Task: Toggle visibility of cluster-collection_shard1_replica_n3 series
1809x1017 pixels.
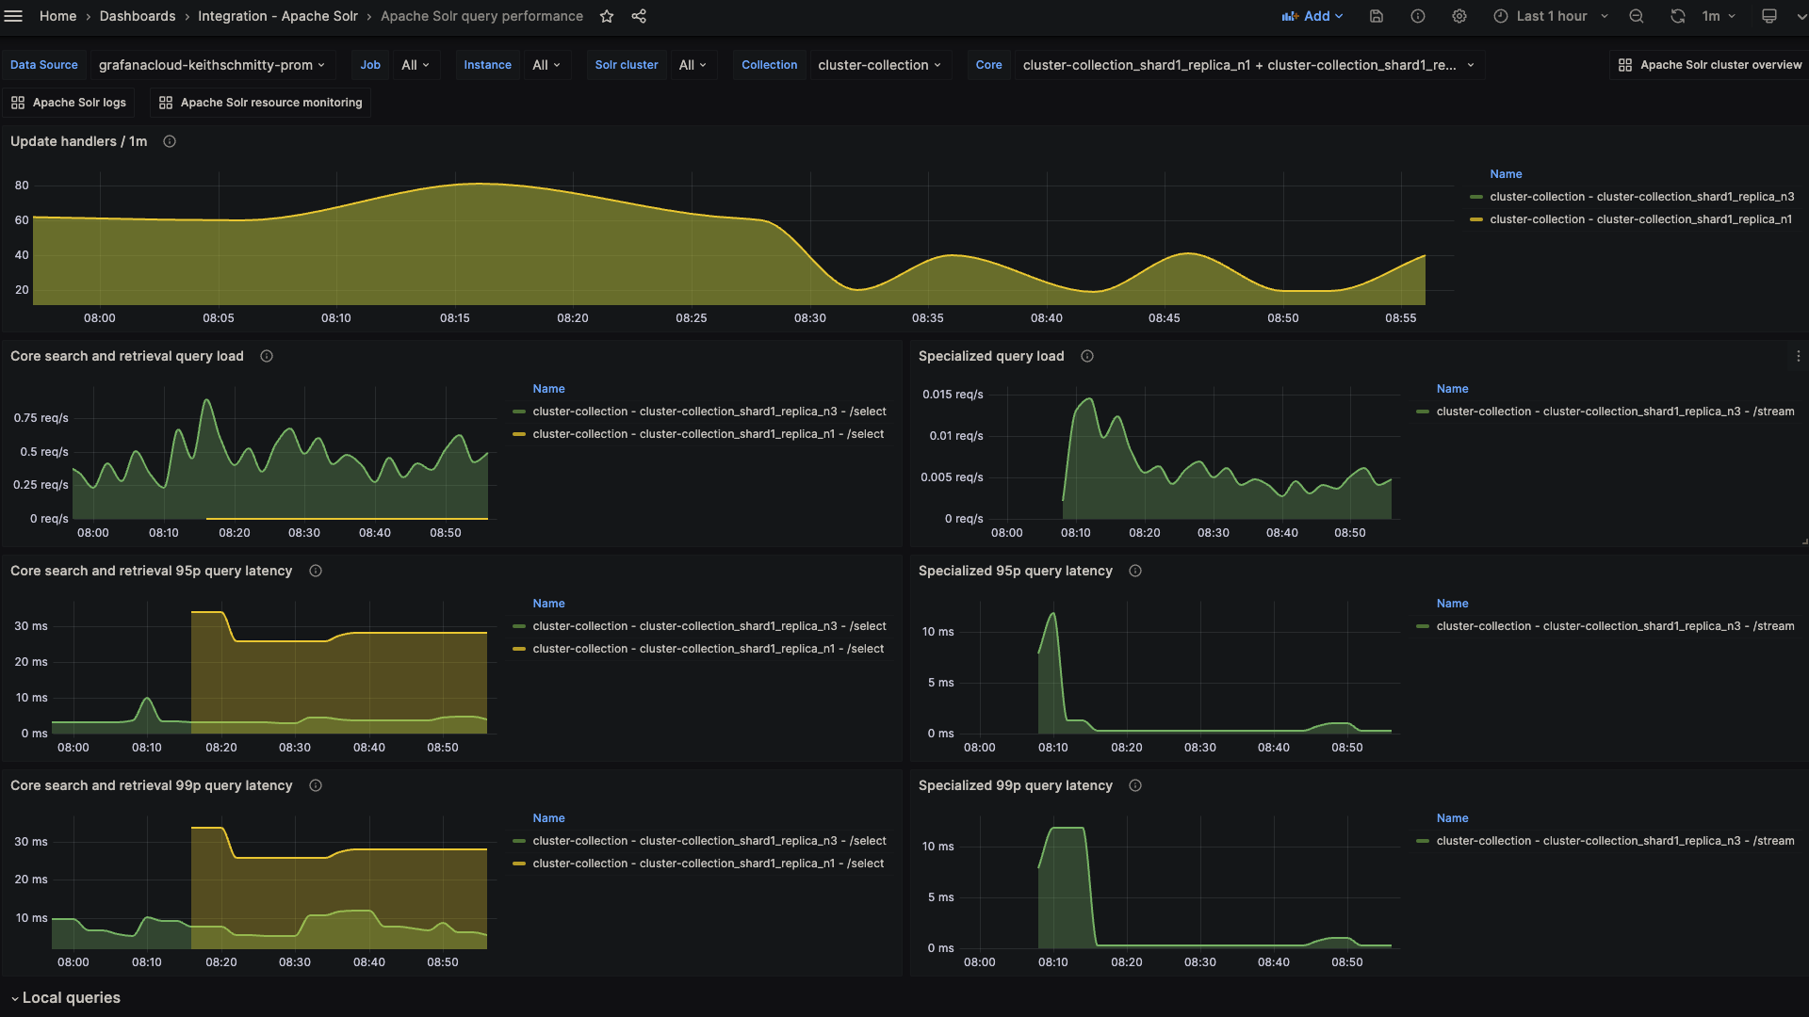Action: [1641, 197]
